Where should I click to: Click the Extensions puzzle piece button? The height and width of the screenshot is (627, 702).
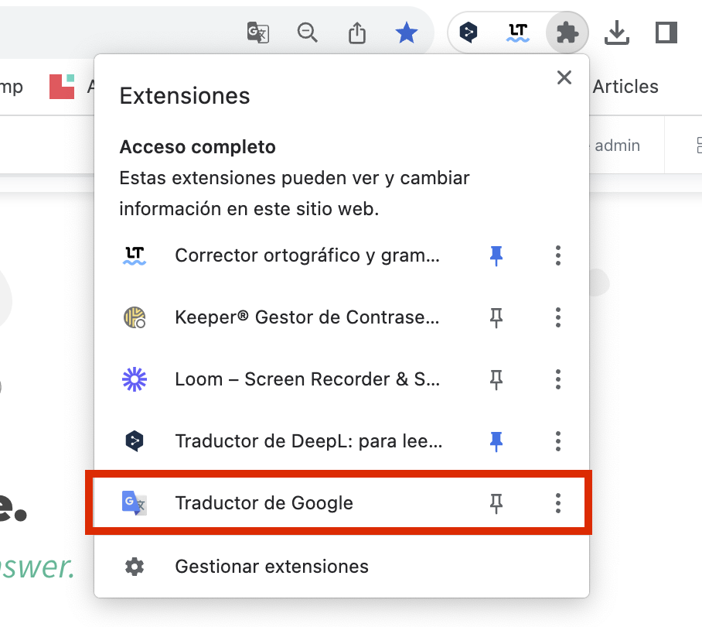point(567,33)
